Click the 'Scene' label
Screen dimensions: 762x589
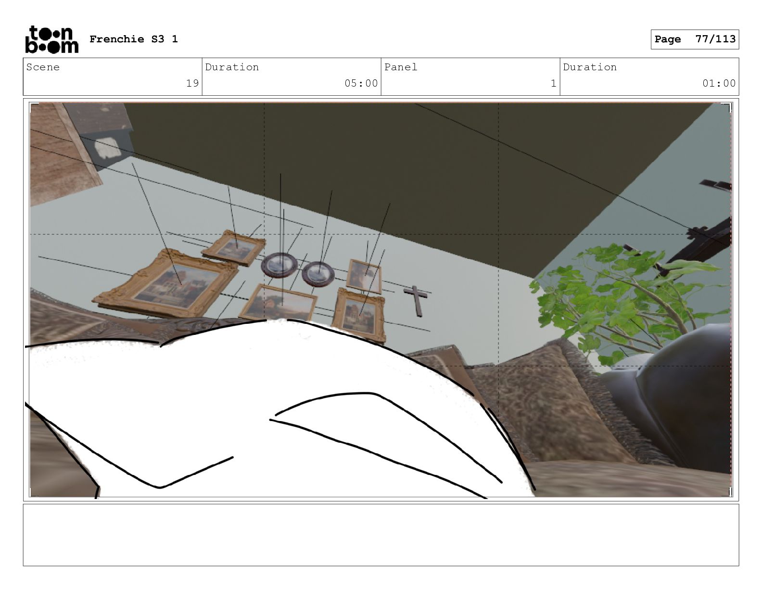[x=43, y=67]
